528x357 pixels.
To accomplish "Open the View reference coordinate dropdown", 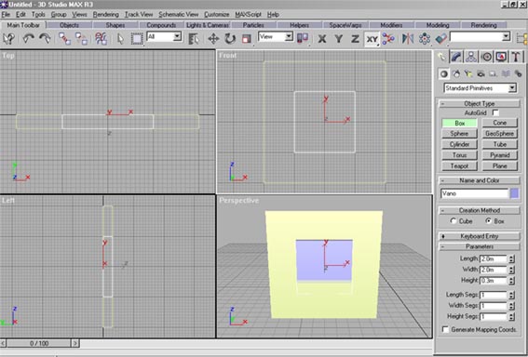I will [276, 36].
